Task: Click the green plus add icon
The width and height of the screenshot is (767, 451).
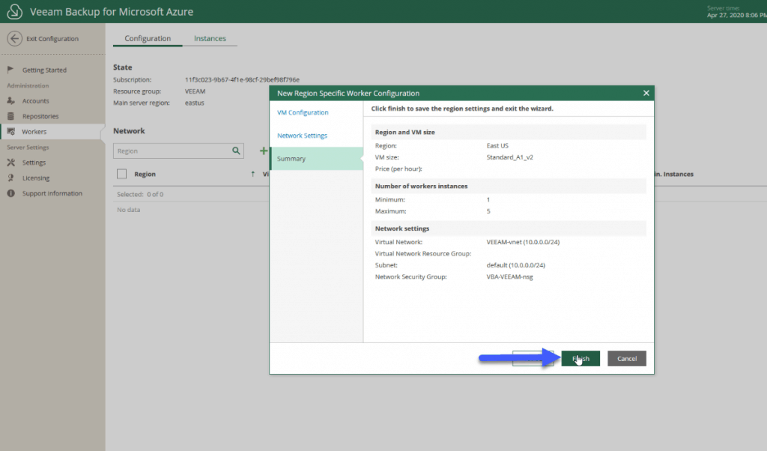Action: coord(263,151)
